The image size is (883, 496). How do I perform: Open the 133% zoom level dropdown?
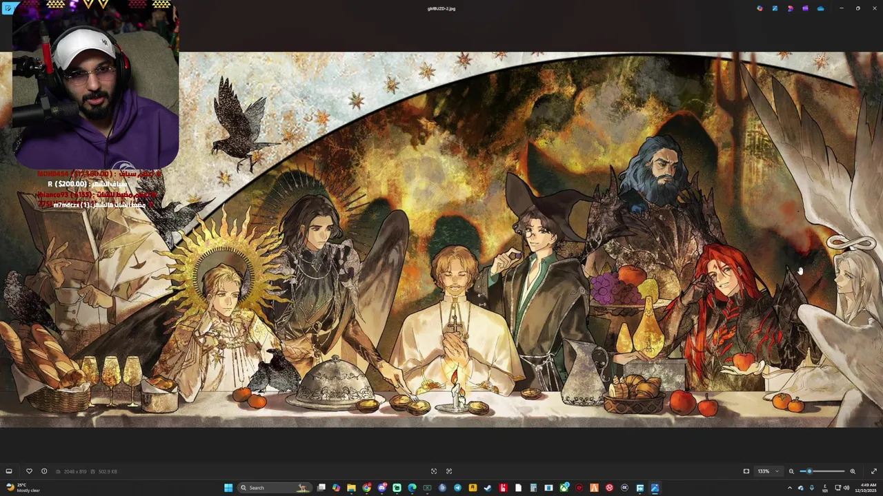(768, 471)
